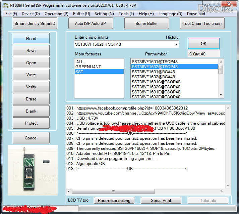Open the Parameter setting dialog
Image resolution: width=239 pixels, height=214 pixels.
pos(114,201)
